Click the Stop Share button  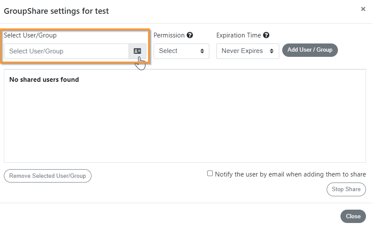(346, 189)
